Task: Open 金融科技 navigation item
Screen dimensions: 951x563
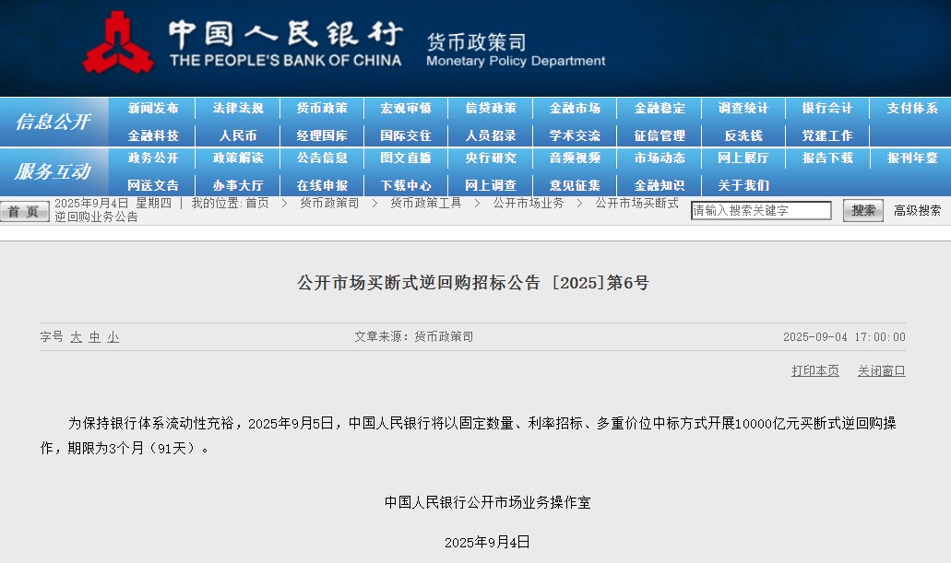Action: coord(153,135)
